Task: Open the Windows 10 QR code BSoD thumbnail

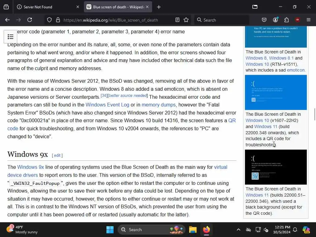Action: point(276,93)
